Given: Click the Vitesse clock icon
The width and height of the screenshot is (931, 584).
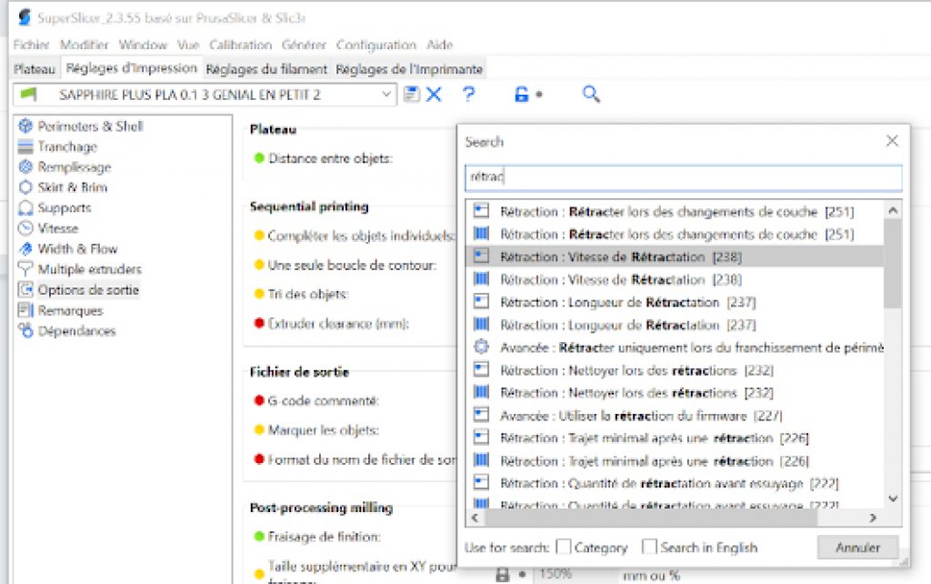Looking at the screenshot, I should coord(25,228).
